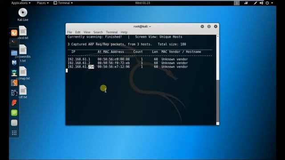Open the volume speaker icon
This screenshot has width=285, height=160.
click(261, 3)
